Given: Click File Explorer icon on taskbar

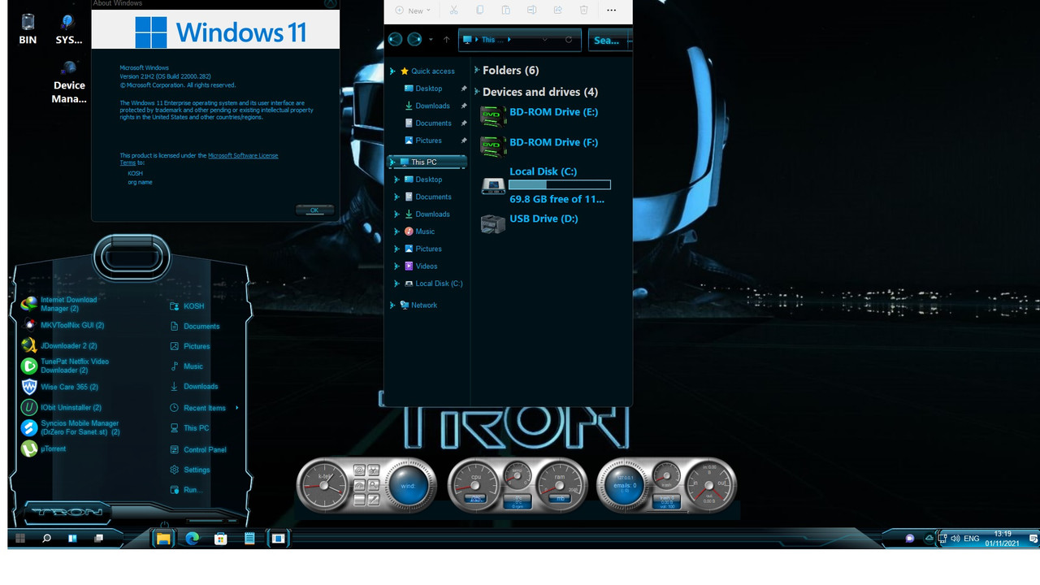Looking at the screenshot, I should (x=163, y=538).
